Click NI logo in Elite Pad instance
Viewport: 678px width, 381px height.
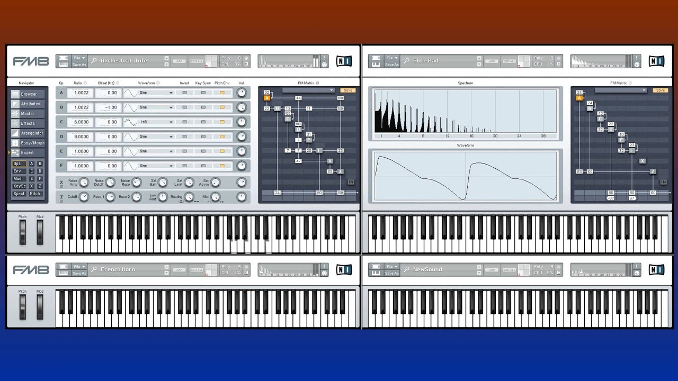656,61
